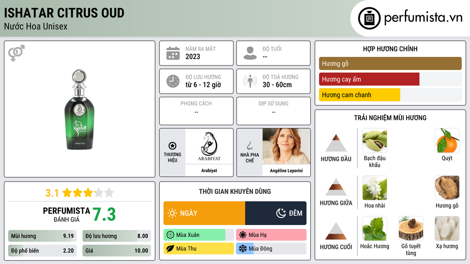
Task: Click the perfumista.vn site name text
Action: coord(423,18)
